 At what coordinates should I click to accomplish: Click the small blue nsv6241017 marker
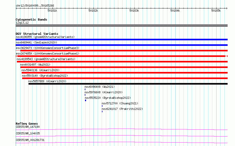(x=102, y=111)
